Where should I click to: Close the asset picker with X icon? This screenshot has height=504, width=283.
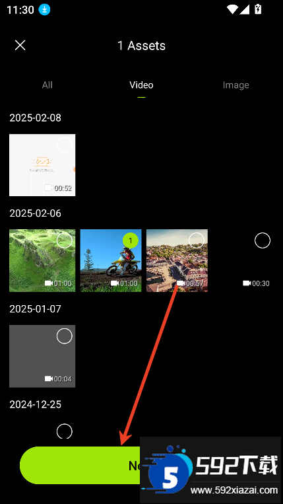pos(20,46)
